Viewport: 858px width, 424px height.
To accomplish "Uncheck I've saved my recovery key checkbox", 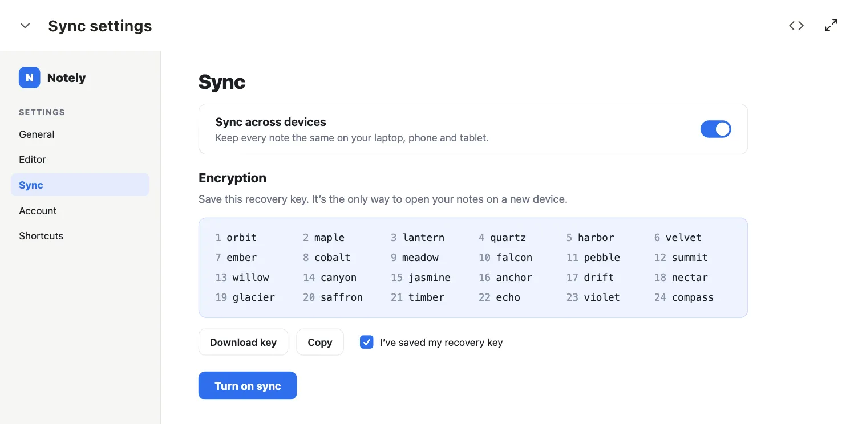I will [367, 342].
